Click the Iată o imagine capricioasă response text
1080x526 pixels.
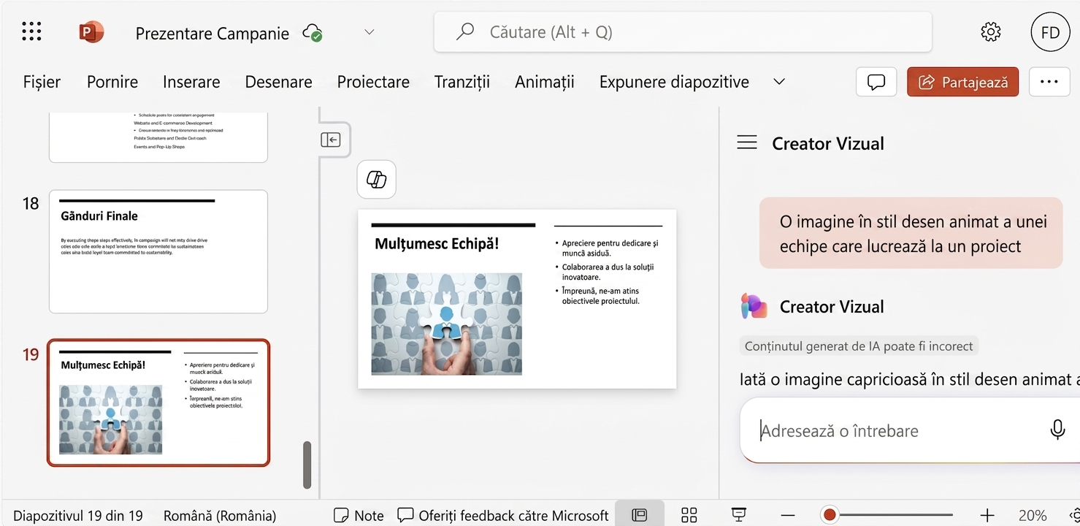coord(910,379)
